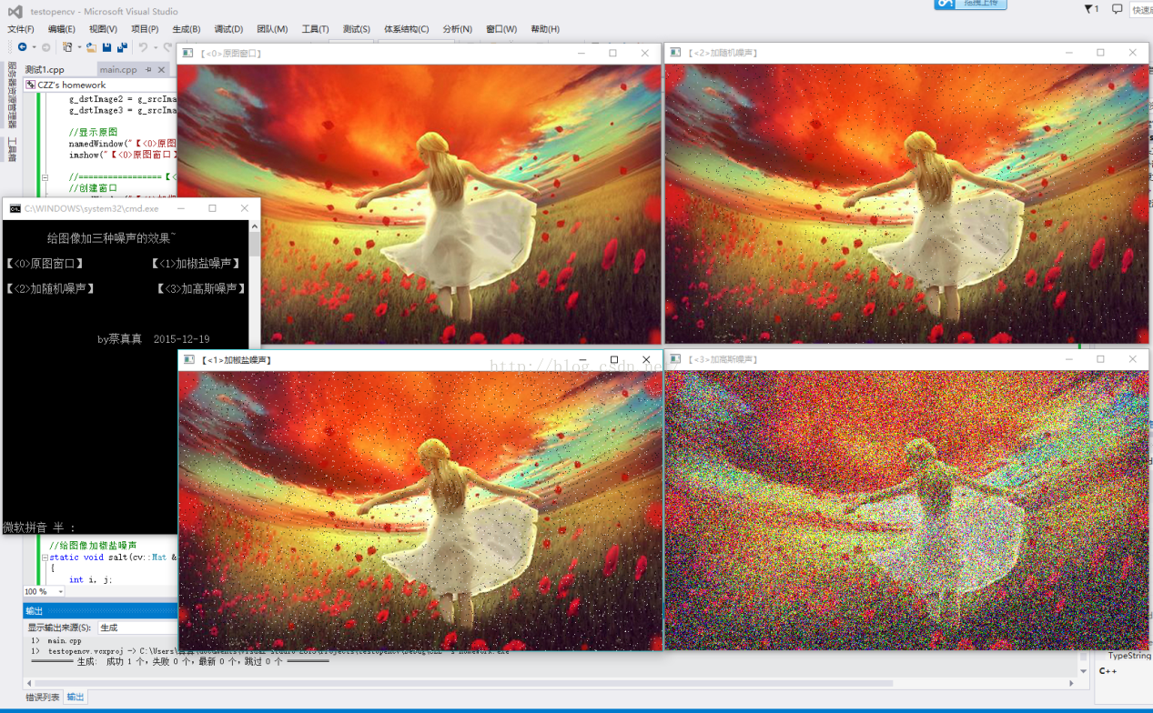Image resolution: width=1153 pixels, height=713 pixels.
Task: Click the 拖拽上传 upload widget
Action: click(970, 4)
